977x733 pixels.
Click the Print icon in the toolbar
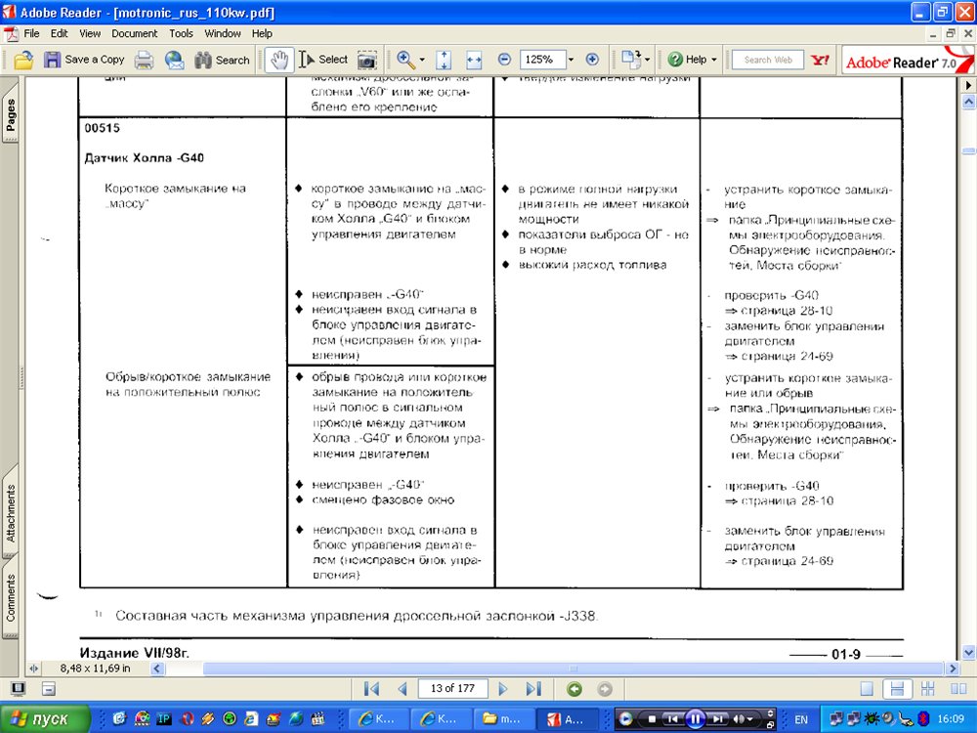144,60
